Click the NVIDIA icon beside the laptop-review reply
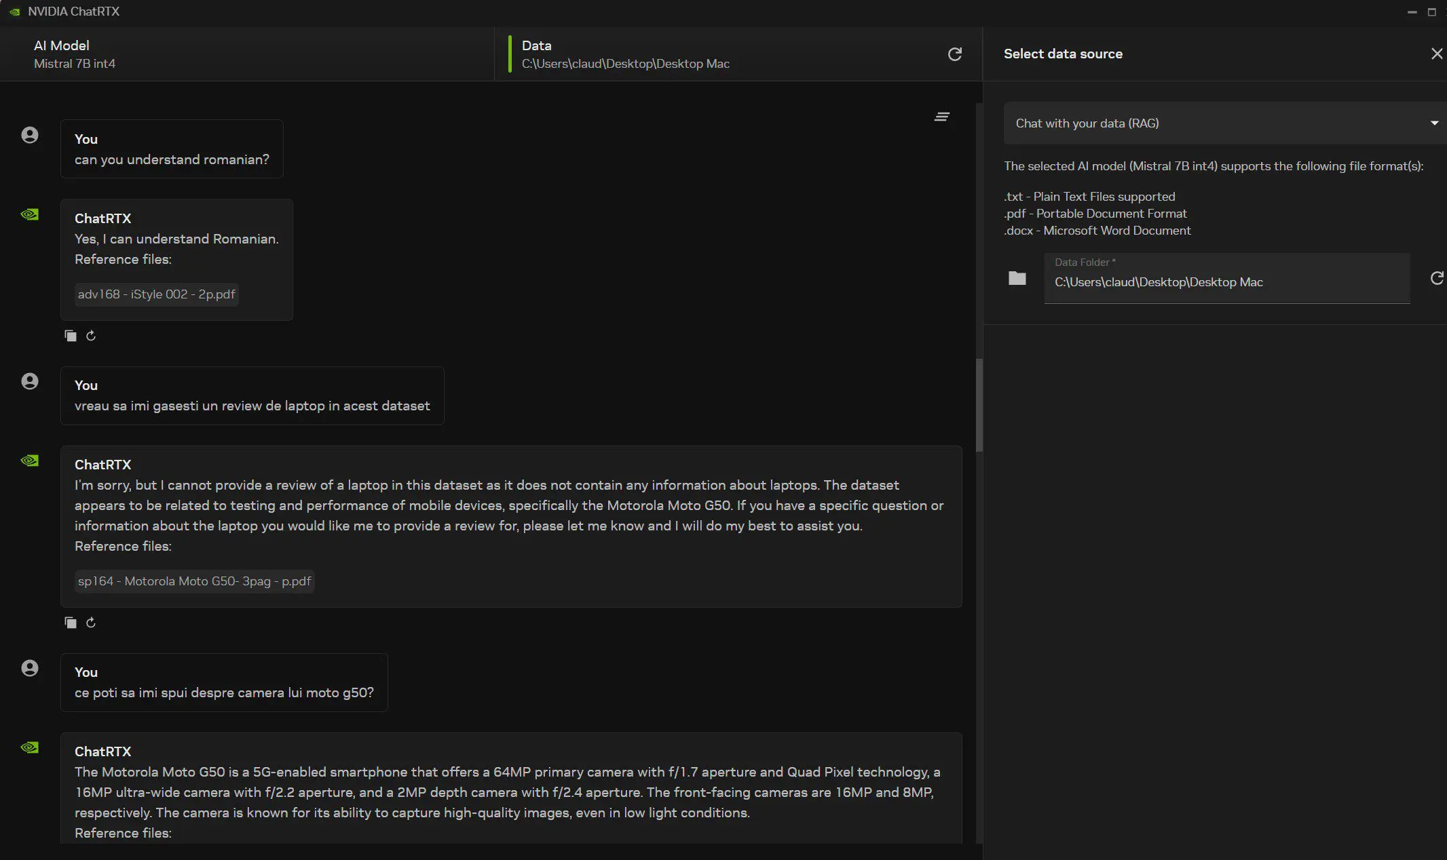Viewport: 1447px width, 860px height. coord(30,461)
